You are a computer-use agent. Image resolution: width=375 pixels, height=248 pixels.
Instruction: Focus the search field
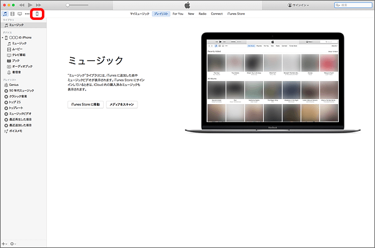353,5
